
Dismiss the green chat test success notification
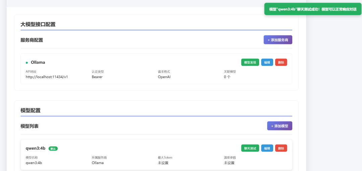pyautogui.click(x=313, y=9)
